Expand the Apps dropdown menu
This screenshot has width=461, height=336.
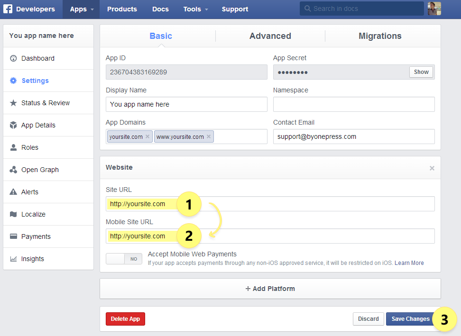coord(82,9)
